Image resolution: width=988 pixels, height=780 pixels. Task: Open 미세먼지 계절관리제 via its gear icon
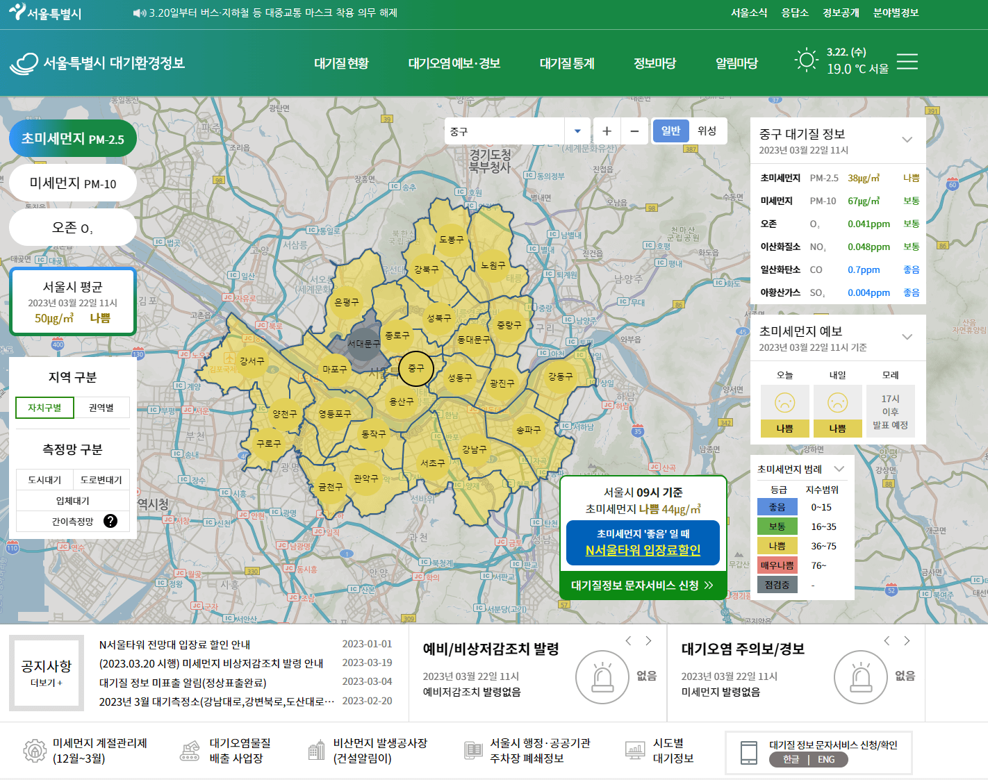click(x=33, y=750)
